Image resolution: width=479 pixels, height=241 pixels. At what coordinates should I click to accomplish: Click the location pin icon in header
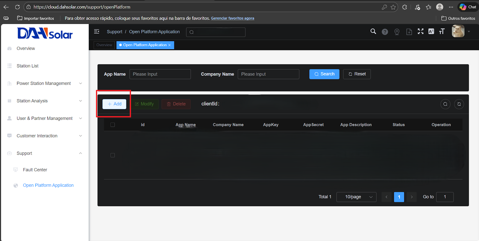point(397,32)
